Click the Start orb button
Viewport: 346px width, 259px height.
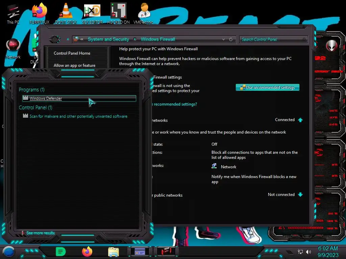coord(9,252)
